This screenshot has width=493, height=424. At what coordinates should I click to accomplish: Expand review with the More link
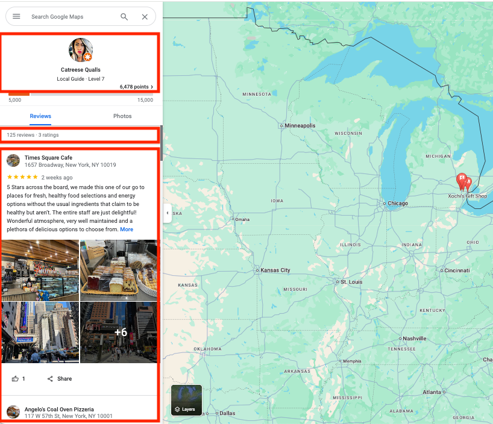coord(127,229)
